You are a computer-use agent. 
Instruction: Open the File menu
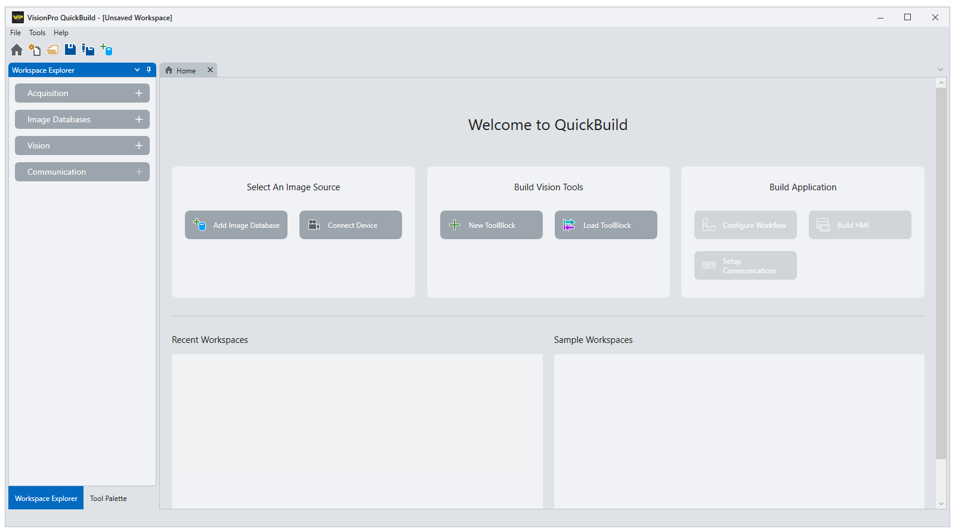click(x=16, y=33)
